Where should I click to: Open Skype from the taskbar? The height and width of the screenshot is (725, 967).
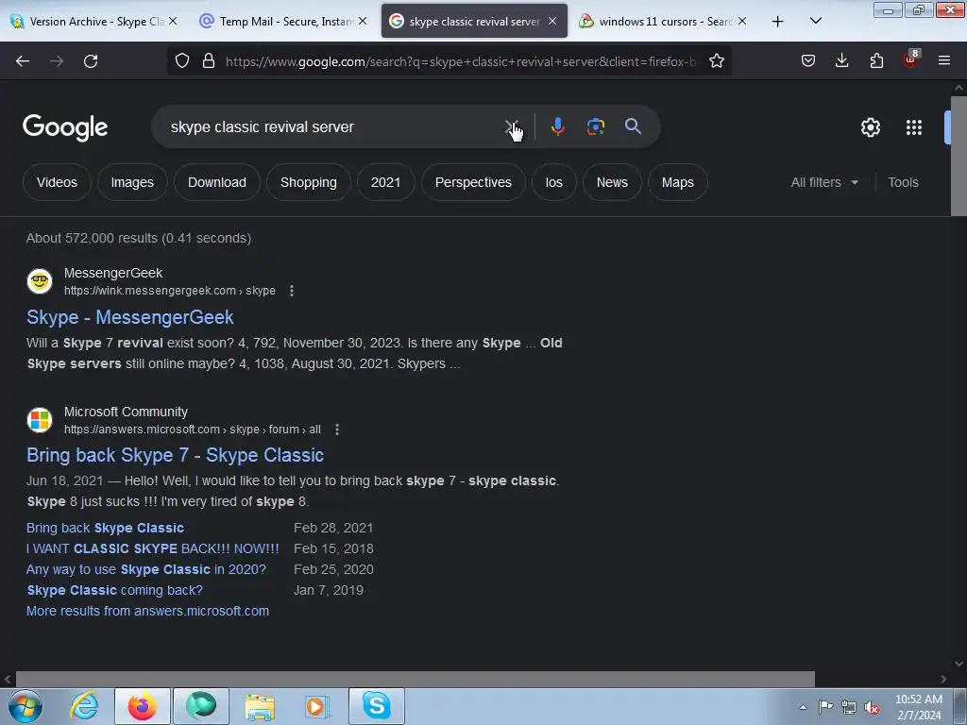(376, 706)
